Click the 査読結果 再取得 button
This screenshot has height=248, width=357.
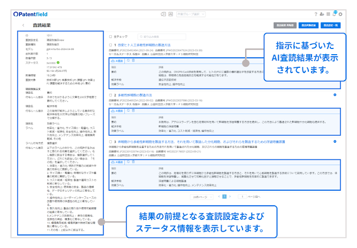pyautogui.click(x=284, y=24)
